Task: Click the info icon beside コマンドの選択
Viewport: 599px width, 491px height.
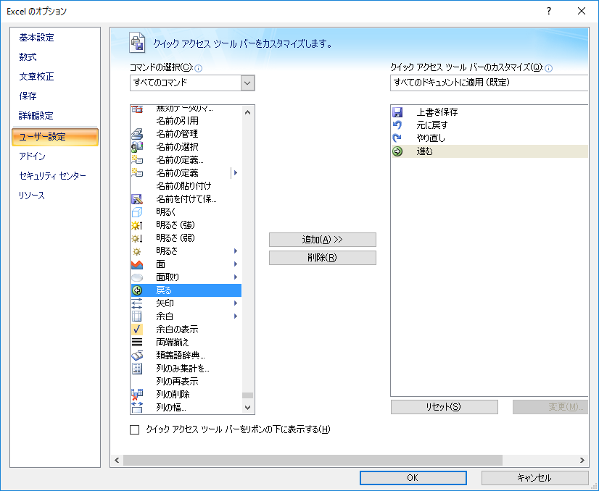Action: 198,68
